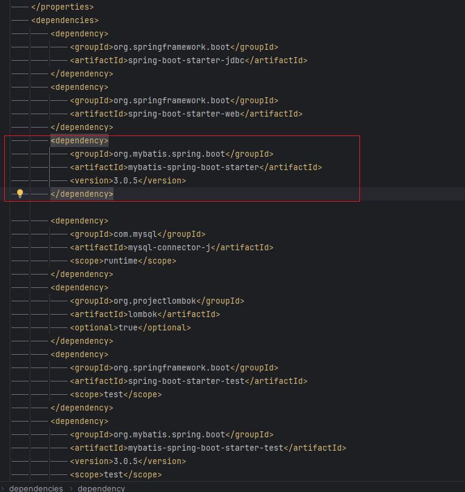Click the spring-boot-starter-jdbc artifactId line
The image size is (465, 492).
189,60
